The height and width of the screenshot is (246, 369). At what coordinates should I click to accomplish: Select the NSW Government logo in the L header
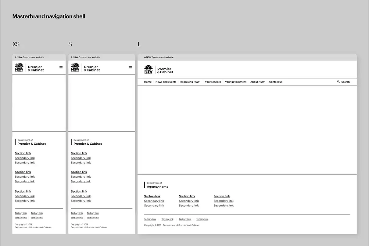149,70
